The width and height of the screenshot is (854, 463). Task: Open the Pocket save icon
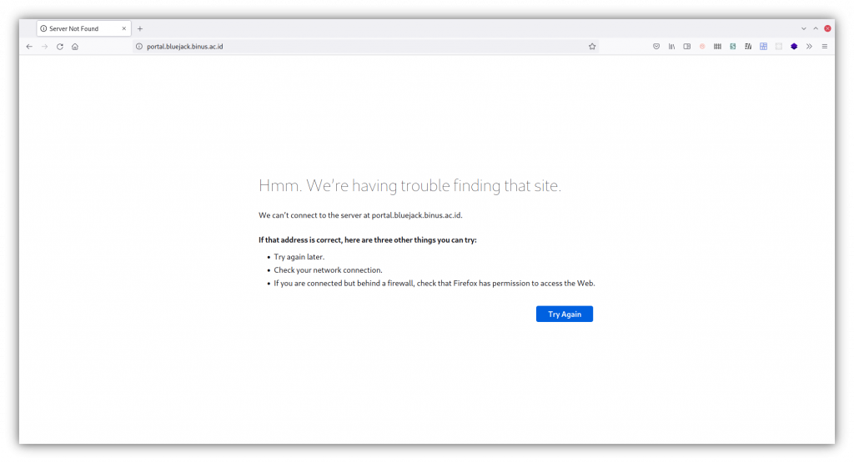pyautogui.click(x=656, y=47)
